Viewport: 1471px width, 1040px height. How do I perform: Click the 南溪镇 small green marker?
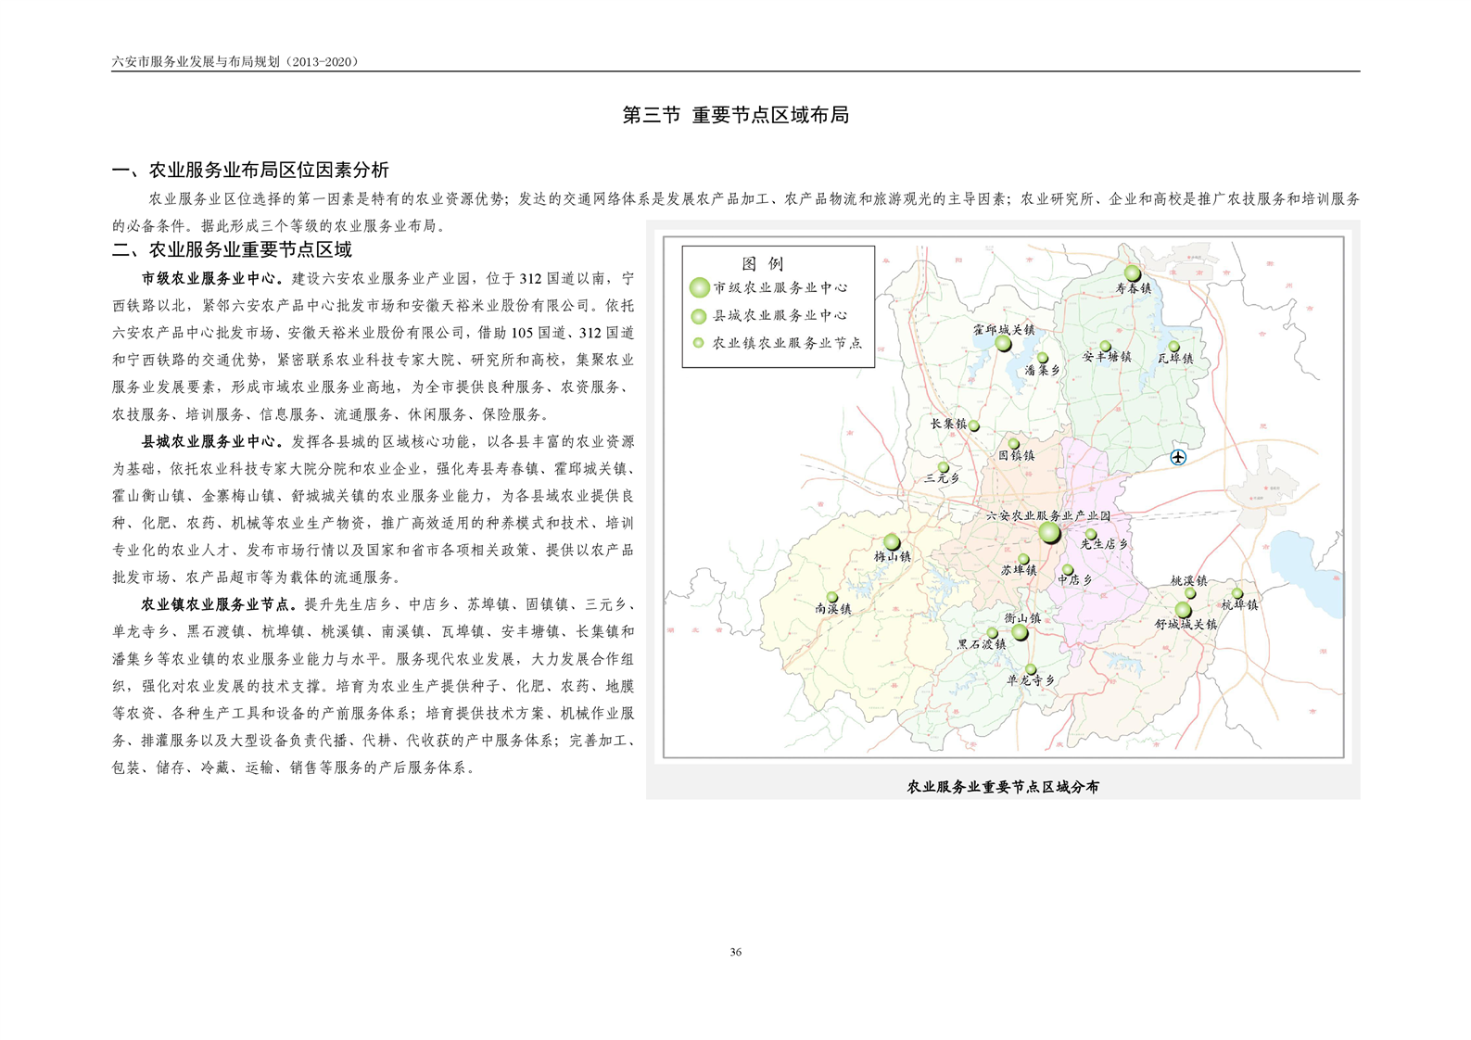click(832, 598)
